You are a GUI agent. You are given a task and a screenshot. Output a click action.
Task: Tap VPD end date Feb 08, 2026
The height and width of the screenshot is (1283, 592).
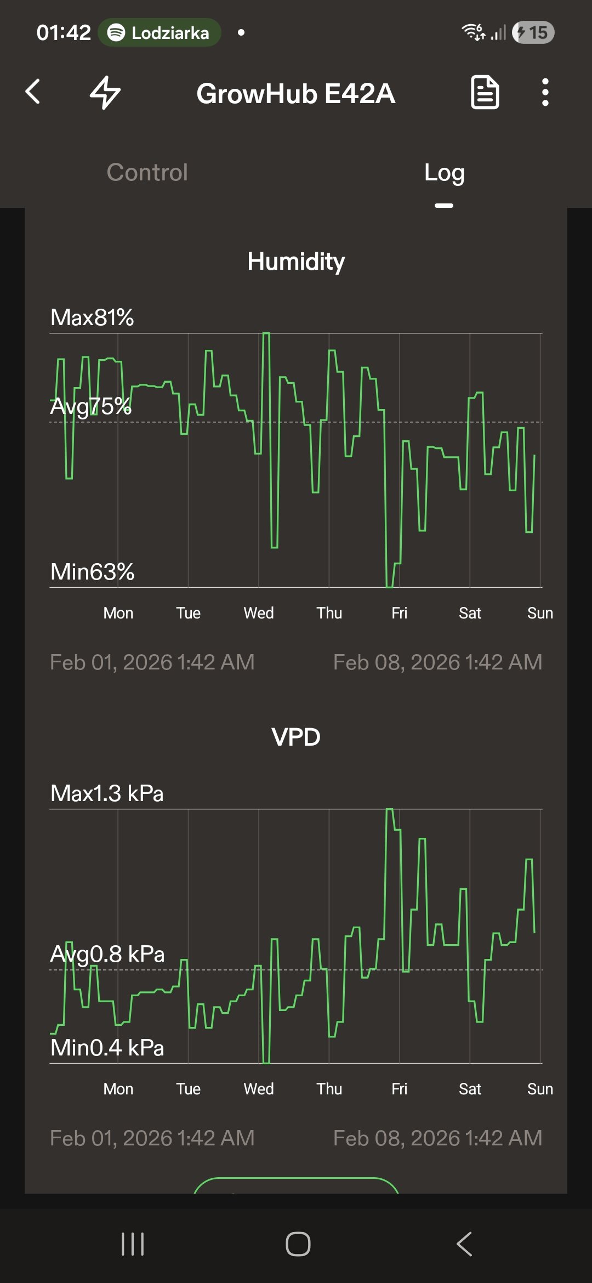[x=437, y=1138]
